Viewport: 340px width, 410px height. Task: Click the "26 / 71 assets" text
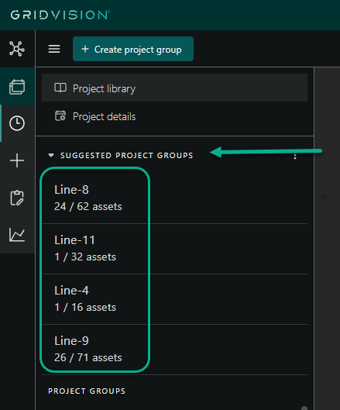point(88,358)
